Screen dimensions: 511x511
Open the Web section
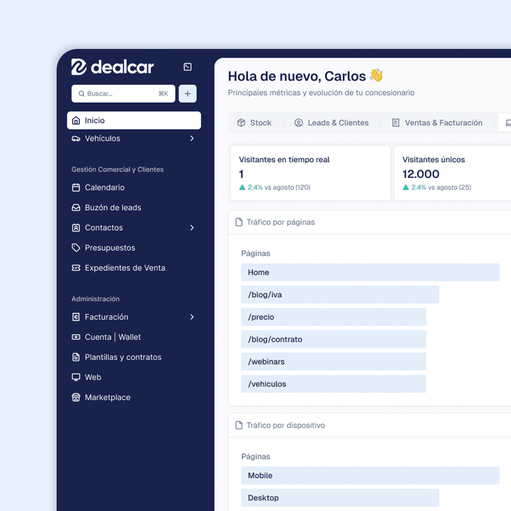pos(93,377)
